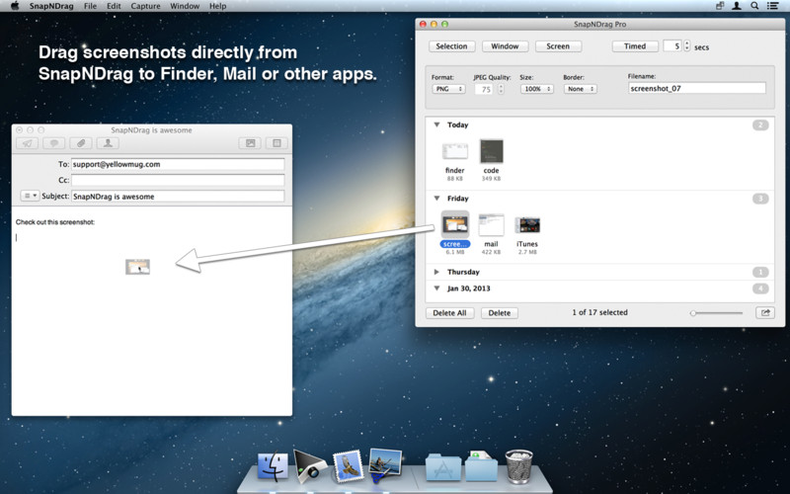The width and height of the screenshot is (790, 494).
Task: Click the Window capture button
Action: pos(505,46)
